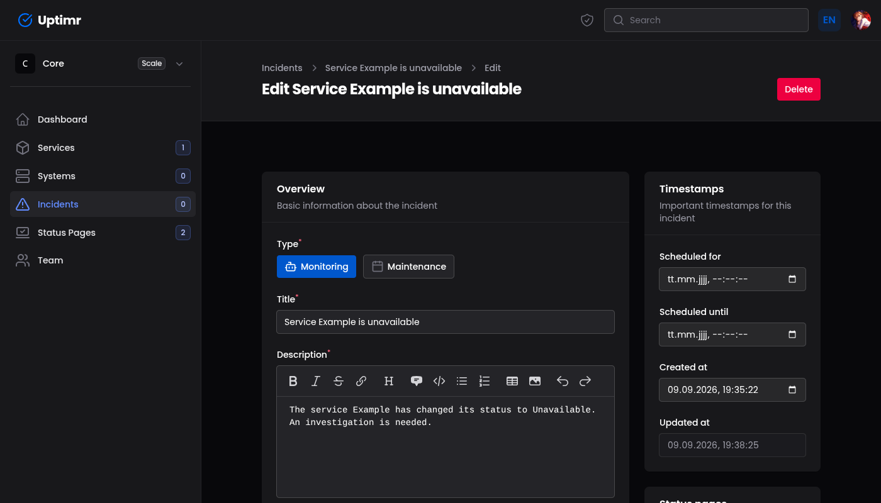
Task: Focus the Search field
Action: pyautogui.click(x=706, y=20)
